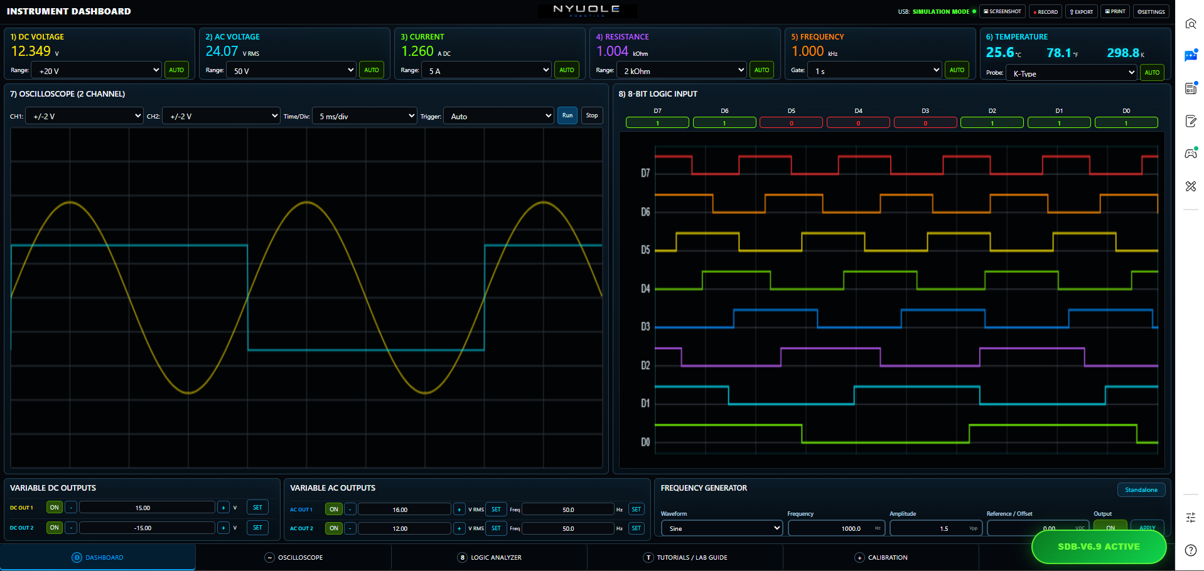1204x571 pixels.
Task: Open Waveform dropdown set to Sine
Action: click(x=722, y=528)
